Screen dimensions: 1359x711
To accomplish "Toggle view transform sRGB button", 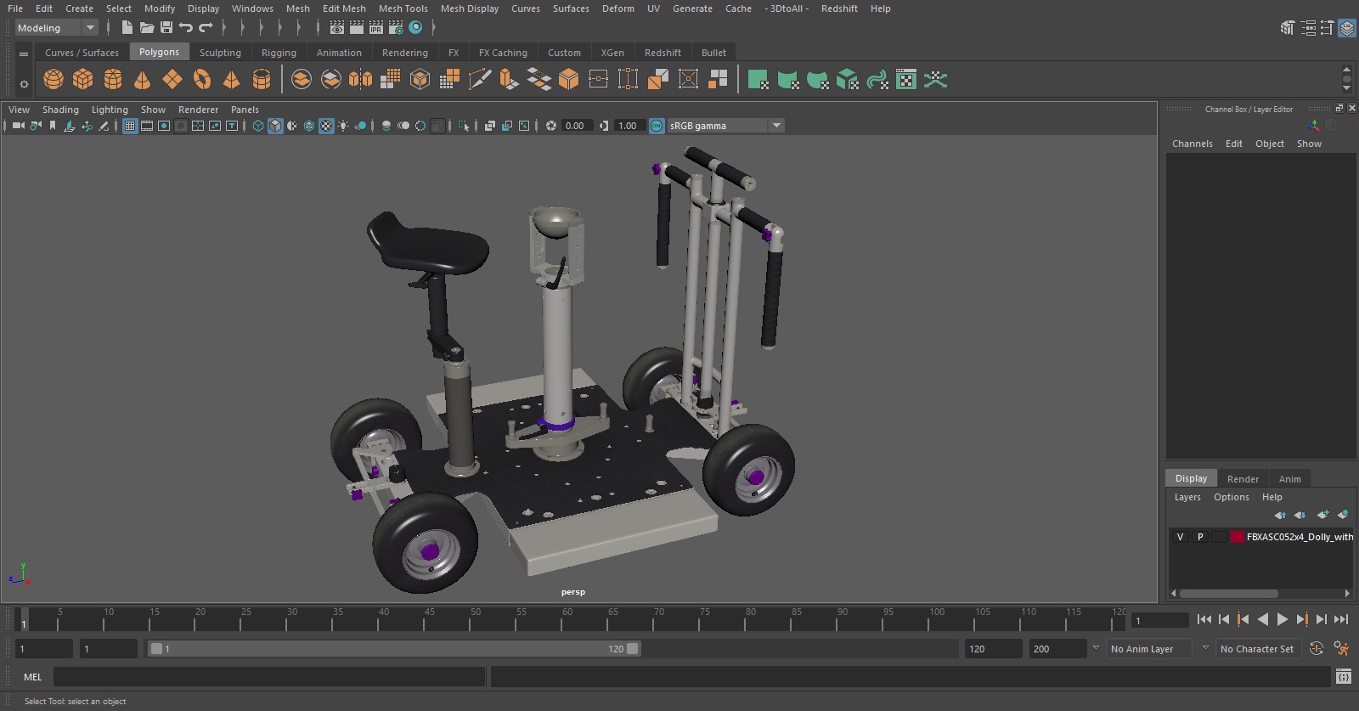I will point(657,126).
